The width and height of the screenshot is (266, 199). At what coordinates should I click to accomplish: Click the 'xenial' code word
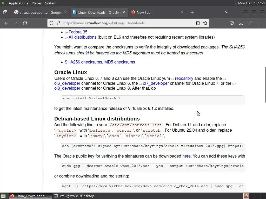pyautogui.click(x=154, y=136)
